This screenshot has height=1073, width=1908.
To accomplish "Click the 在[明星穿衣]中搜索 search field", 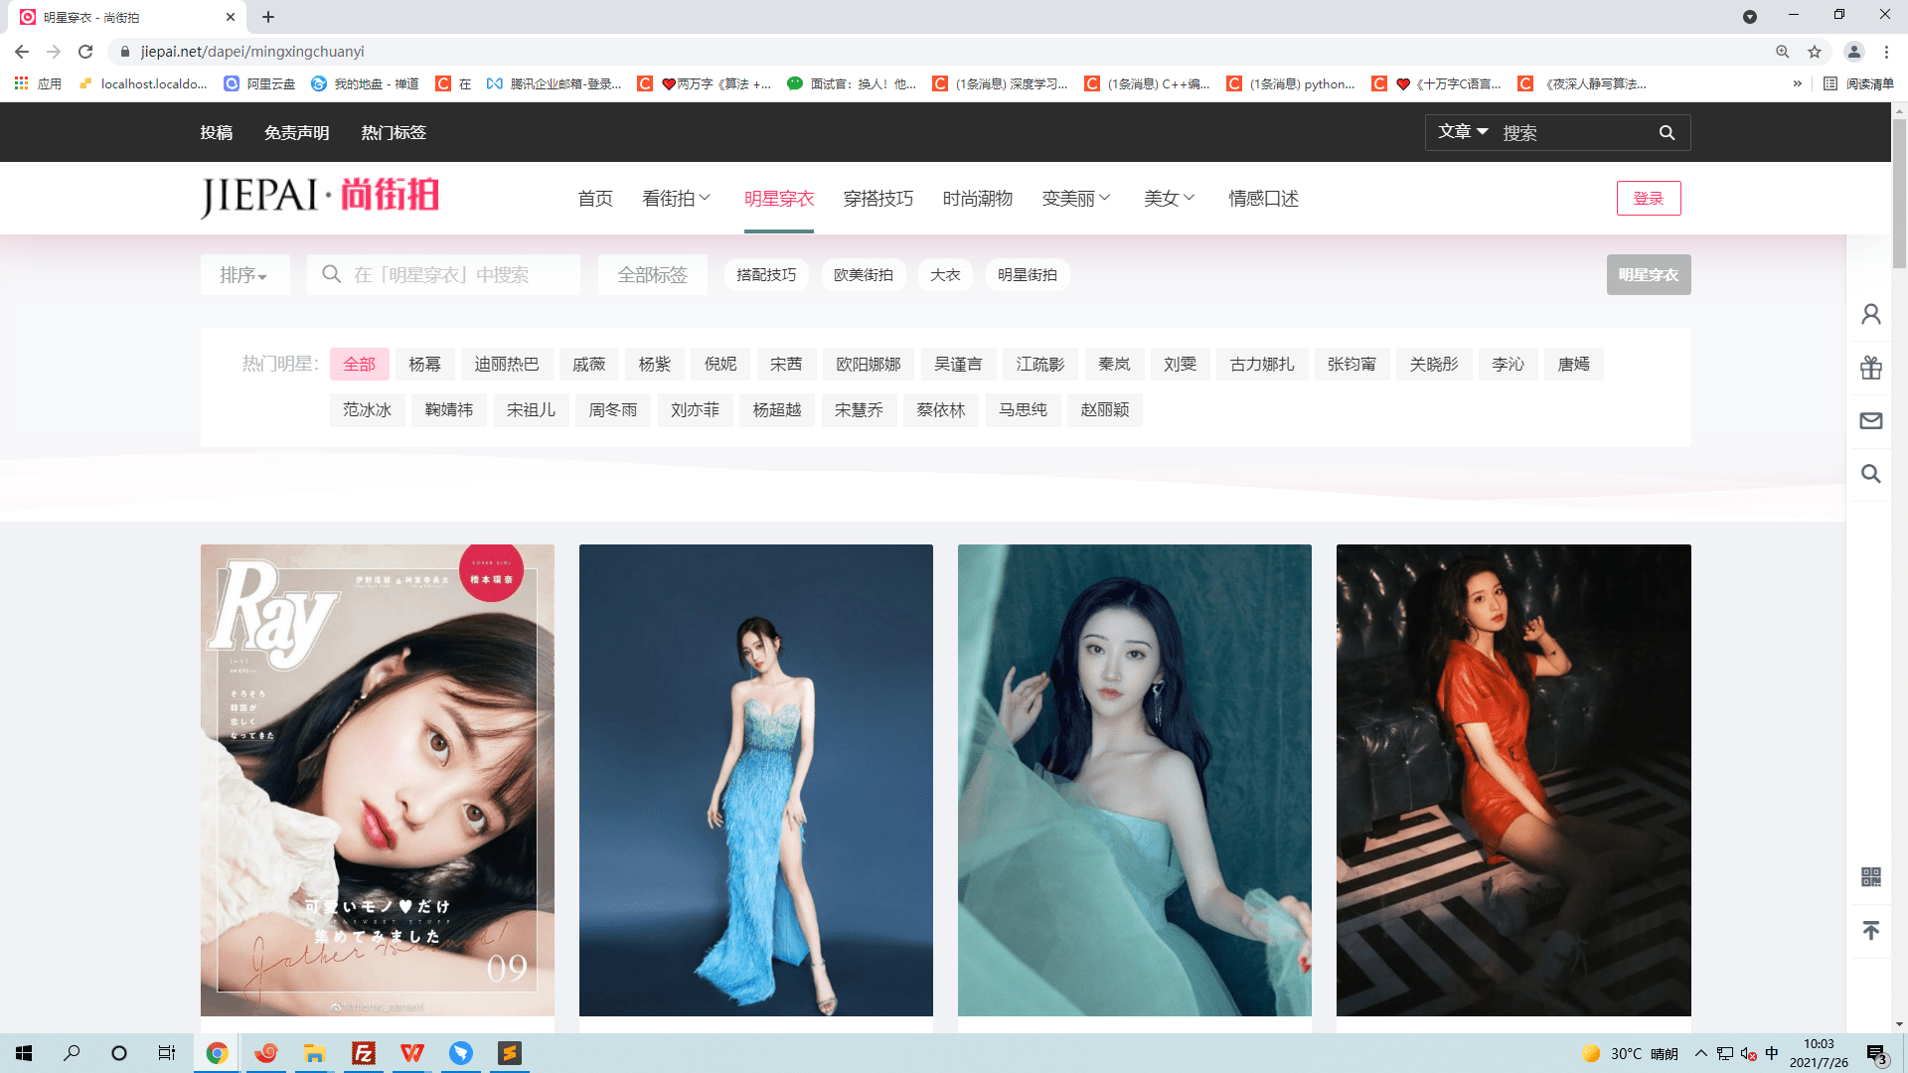I will coord(443,275).
